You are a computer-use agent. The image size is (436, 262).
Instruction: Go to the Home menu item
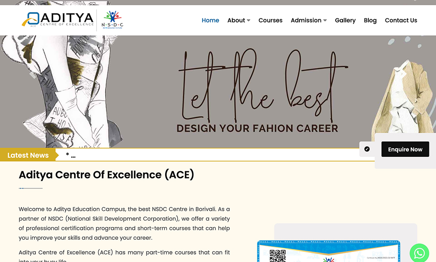click(x=210, y=20)
